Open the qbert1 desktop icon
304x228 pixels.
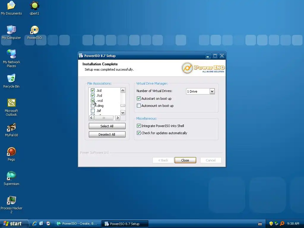pos(34,8)
